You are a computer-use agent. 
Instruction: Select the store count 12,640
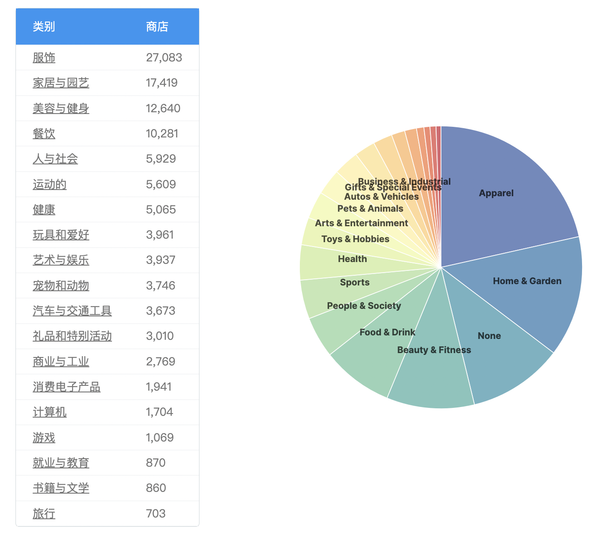click(x=163, y=108)
